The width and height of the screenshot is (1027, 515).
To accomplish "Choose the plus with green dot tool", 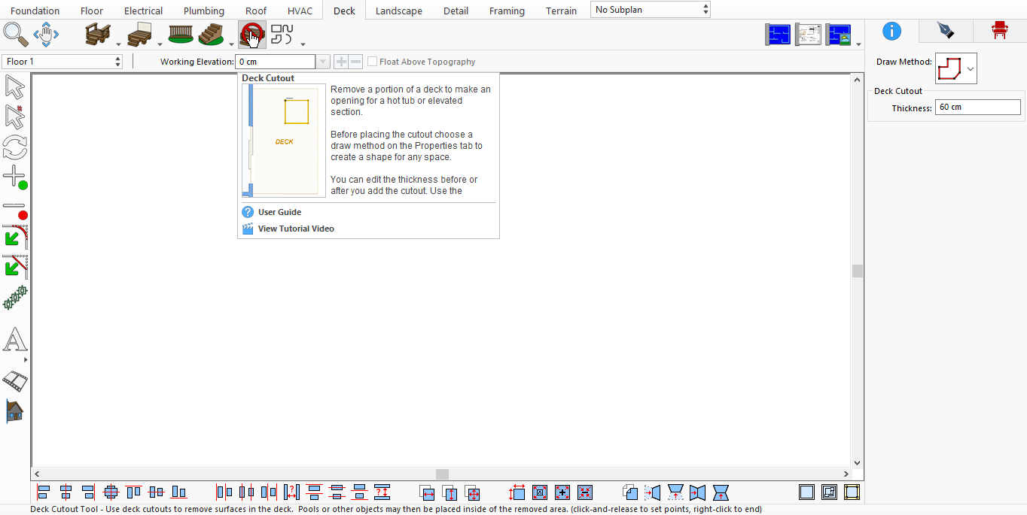I will pos(15,177).
